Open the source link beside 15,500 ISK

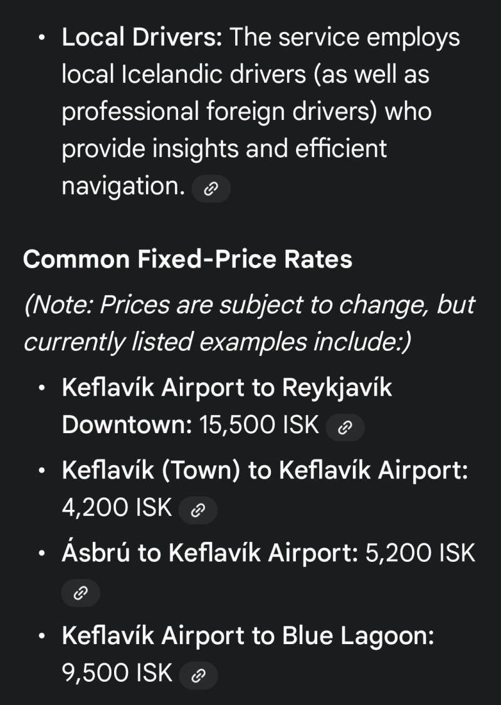tap(345, 428)
